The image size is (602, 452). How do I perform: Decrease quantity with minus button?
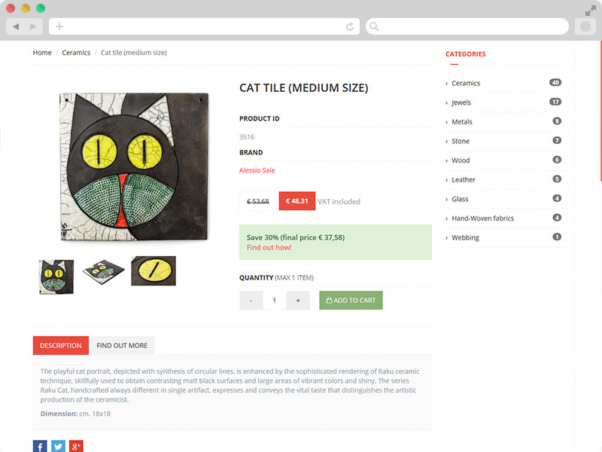click(x=251, y=300)
